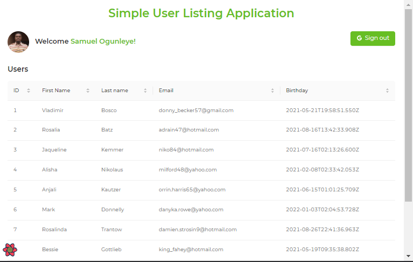The width and height of the screenshot is (413, 262).
Task: Click the Email column header label
Action: [166, 91]
